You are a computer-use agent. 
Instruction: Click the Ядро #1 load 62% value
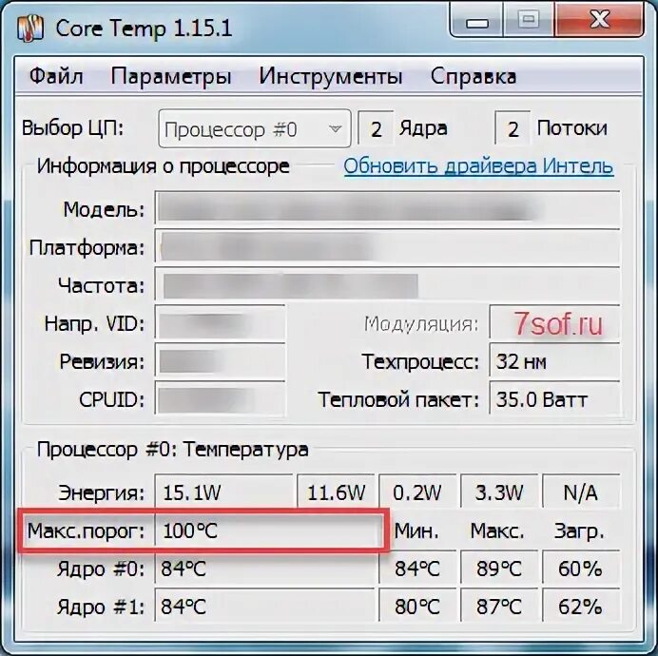coord(581,606)
